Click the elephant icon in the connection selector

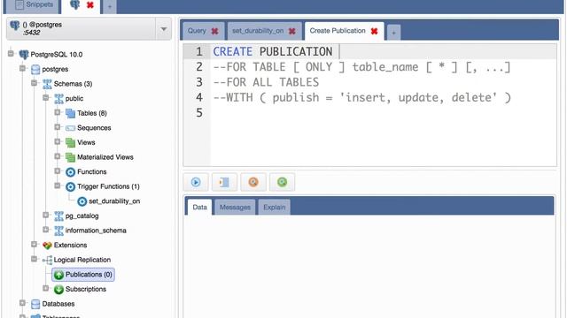[15, 26]
